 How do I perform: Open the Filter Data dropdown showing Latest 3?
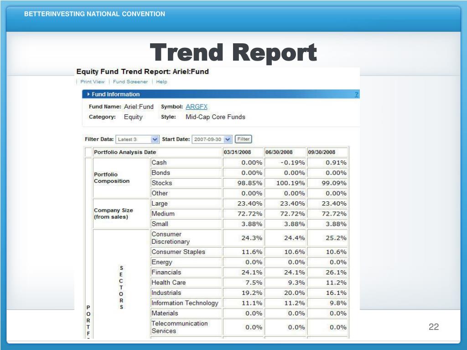tap(137, 139)
